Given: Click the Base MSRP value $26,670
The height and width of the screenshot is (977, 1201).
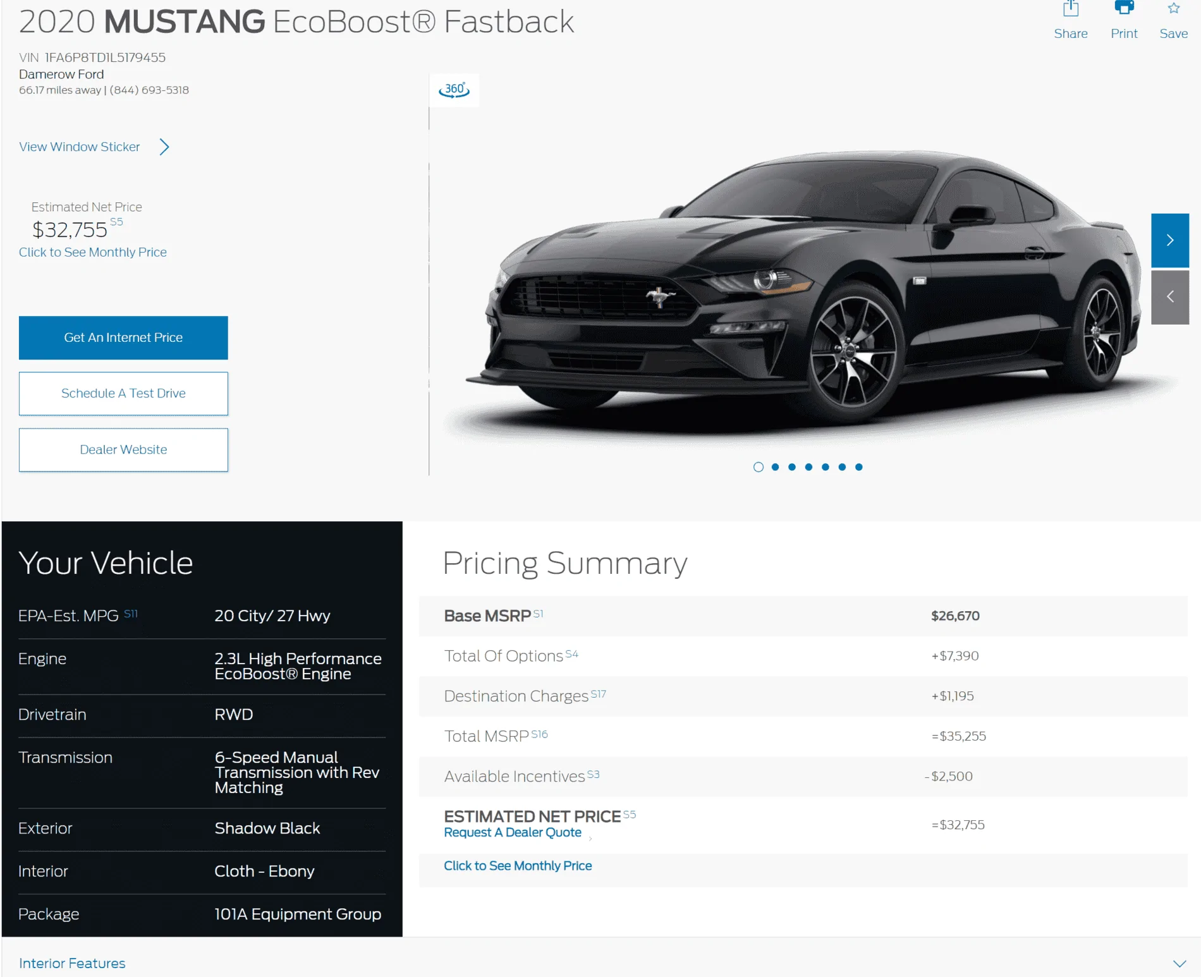Looking at the screenshot, I should [x=955, y=616].
